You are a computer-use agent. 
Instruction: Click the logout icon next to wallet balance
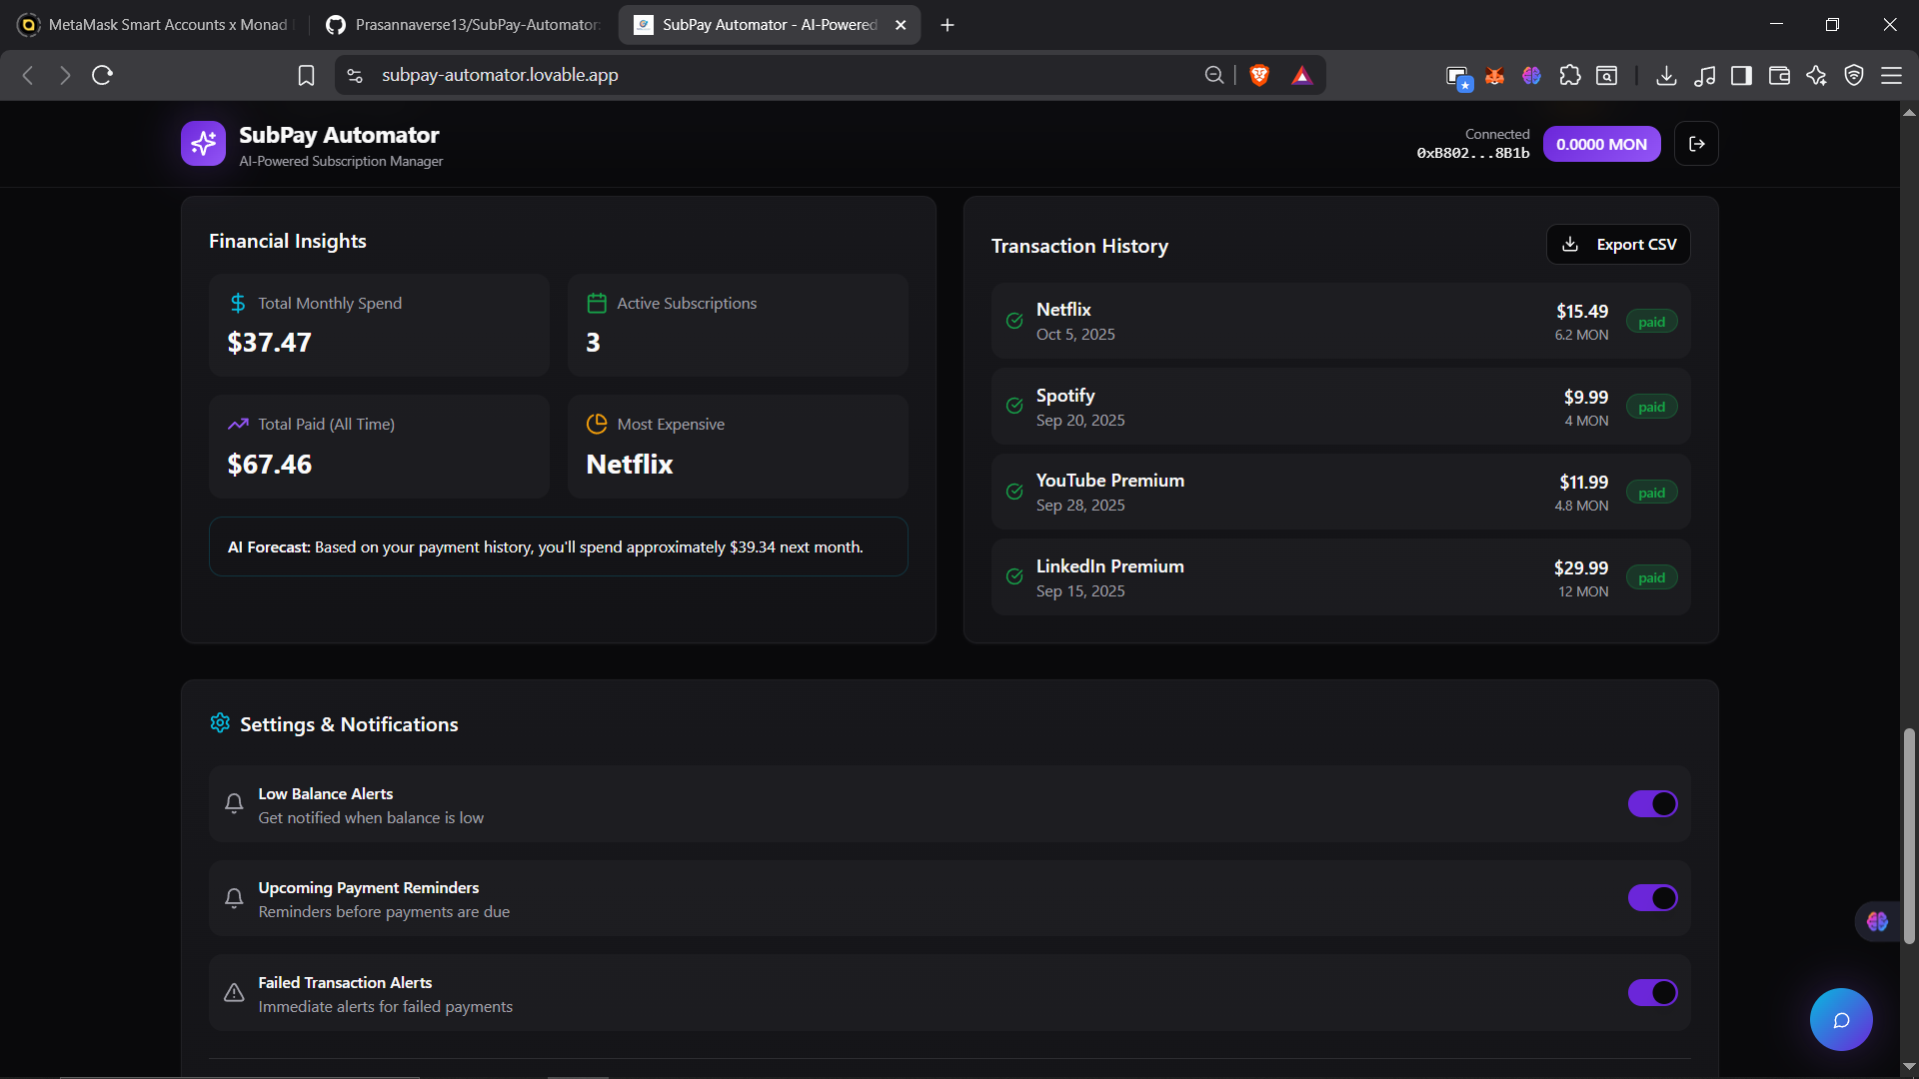click(x=1696, y=144)
